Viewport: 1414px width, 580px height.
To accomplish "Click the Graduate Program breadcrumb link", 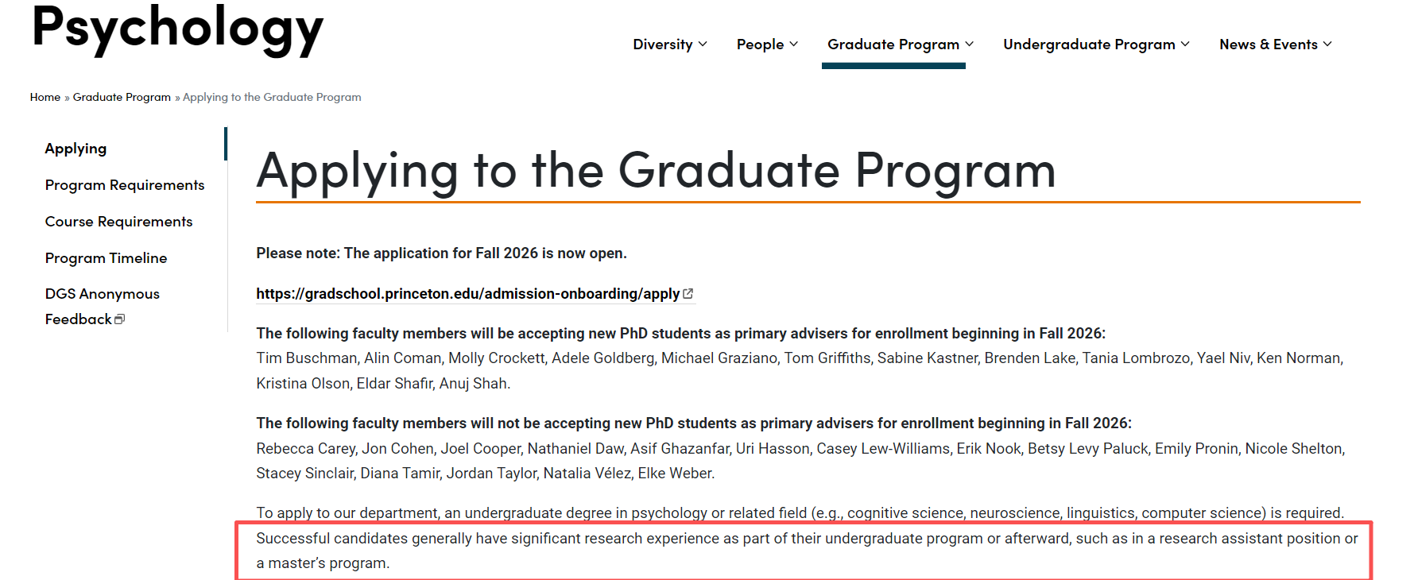I will click(x=122, y=97).
